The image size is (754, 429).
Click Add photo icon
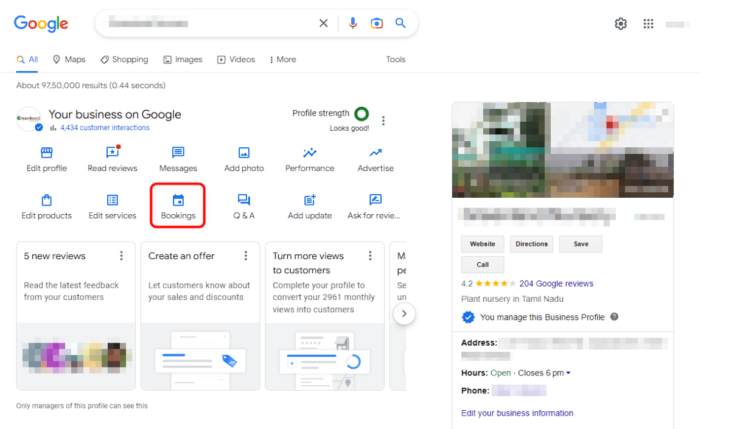(244, 153)
